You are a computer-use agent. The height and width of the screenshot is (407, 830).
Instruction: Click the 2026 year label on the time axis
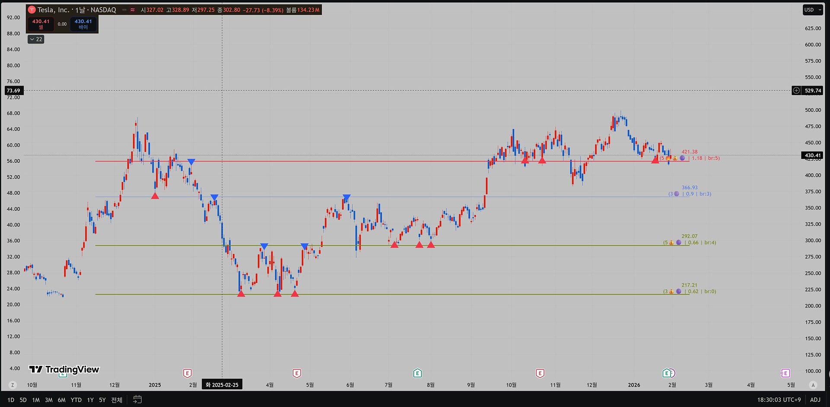click(x=634, y=385)
